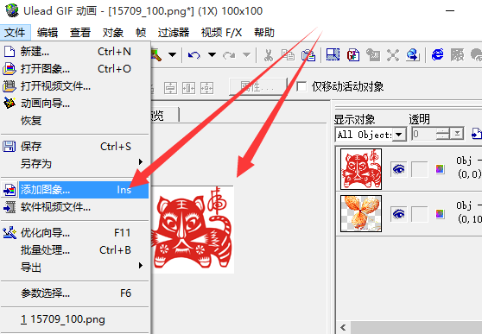Click the GIF file export icon

pyautogui.click(x=353, y=55)
